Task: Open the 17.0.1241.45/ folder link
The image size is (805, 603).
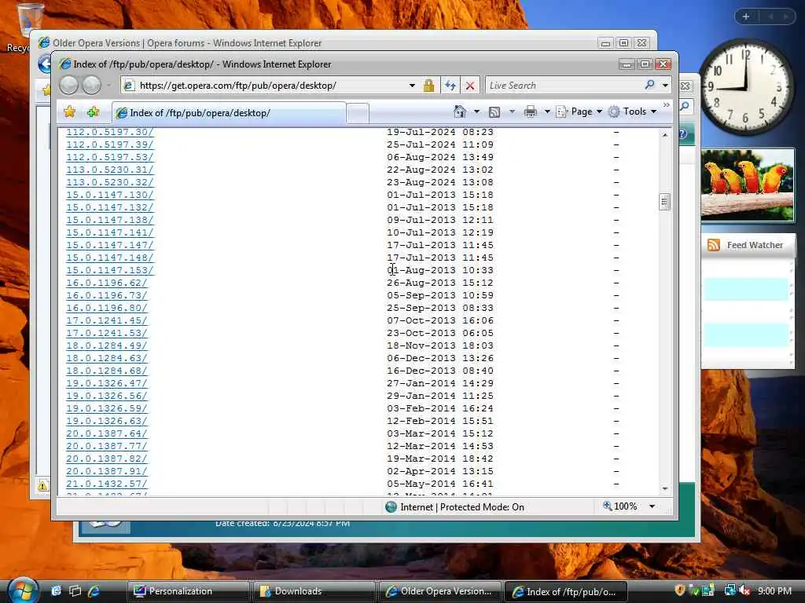Action: pos(107,320)
